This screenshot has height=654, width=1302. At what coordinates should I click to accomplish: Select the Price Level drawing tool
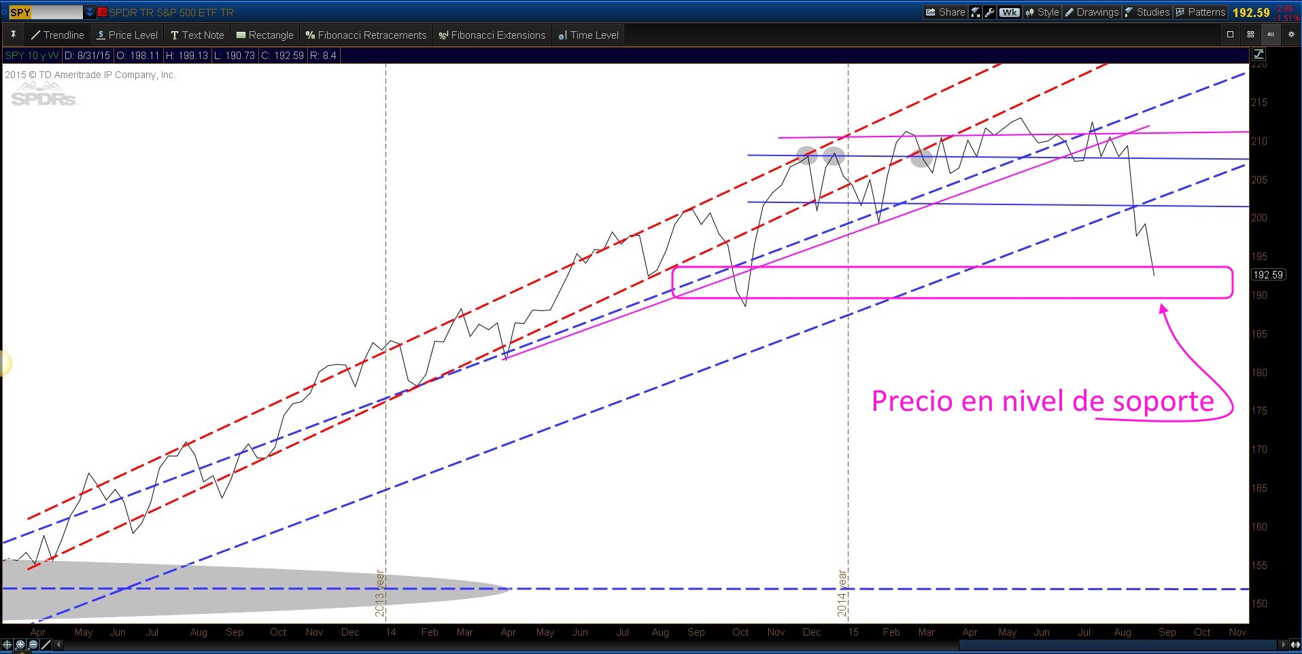click(126, 35)
